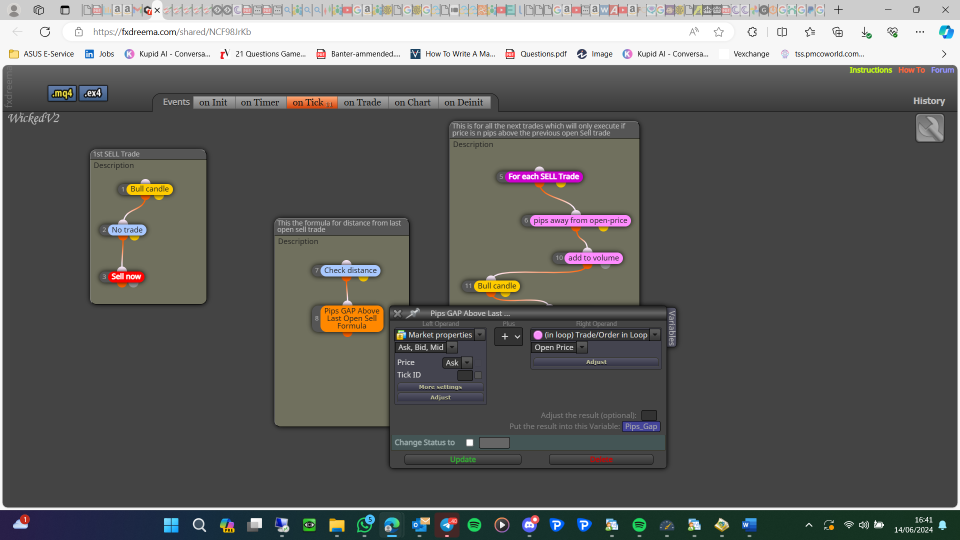Open Discord from the taskbar
Screen dimensions: 960x540
tap(529, 524)
